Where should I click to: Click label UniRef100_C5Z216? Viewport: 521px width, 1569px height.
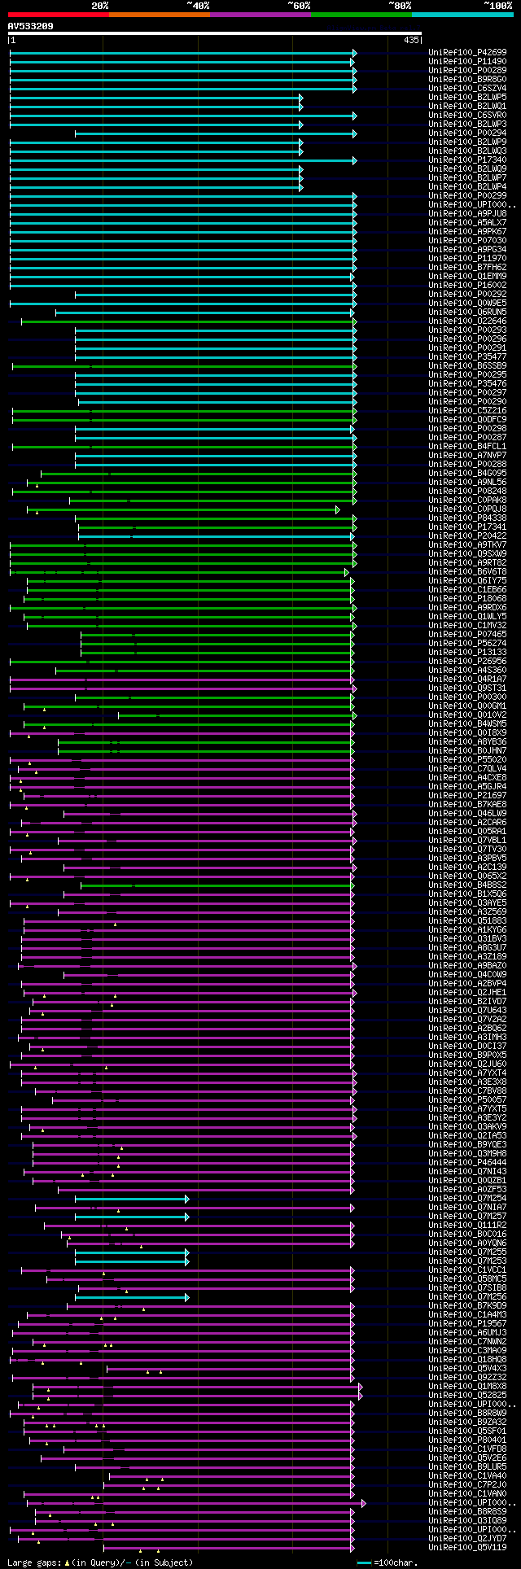pyautogui.click(x=467, y=411)
